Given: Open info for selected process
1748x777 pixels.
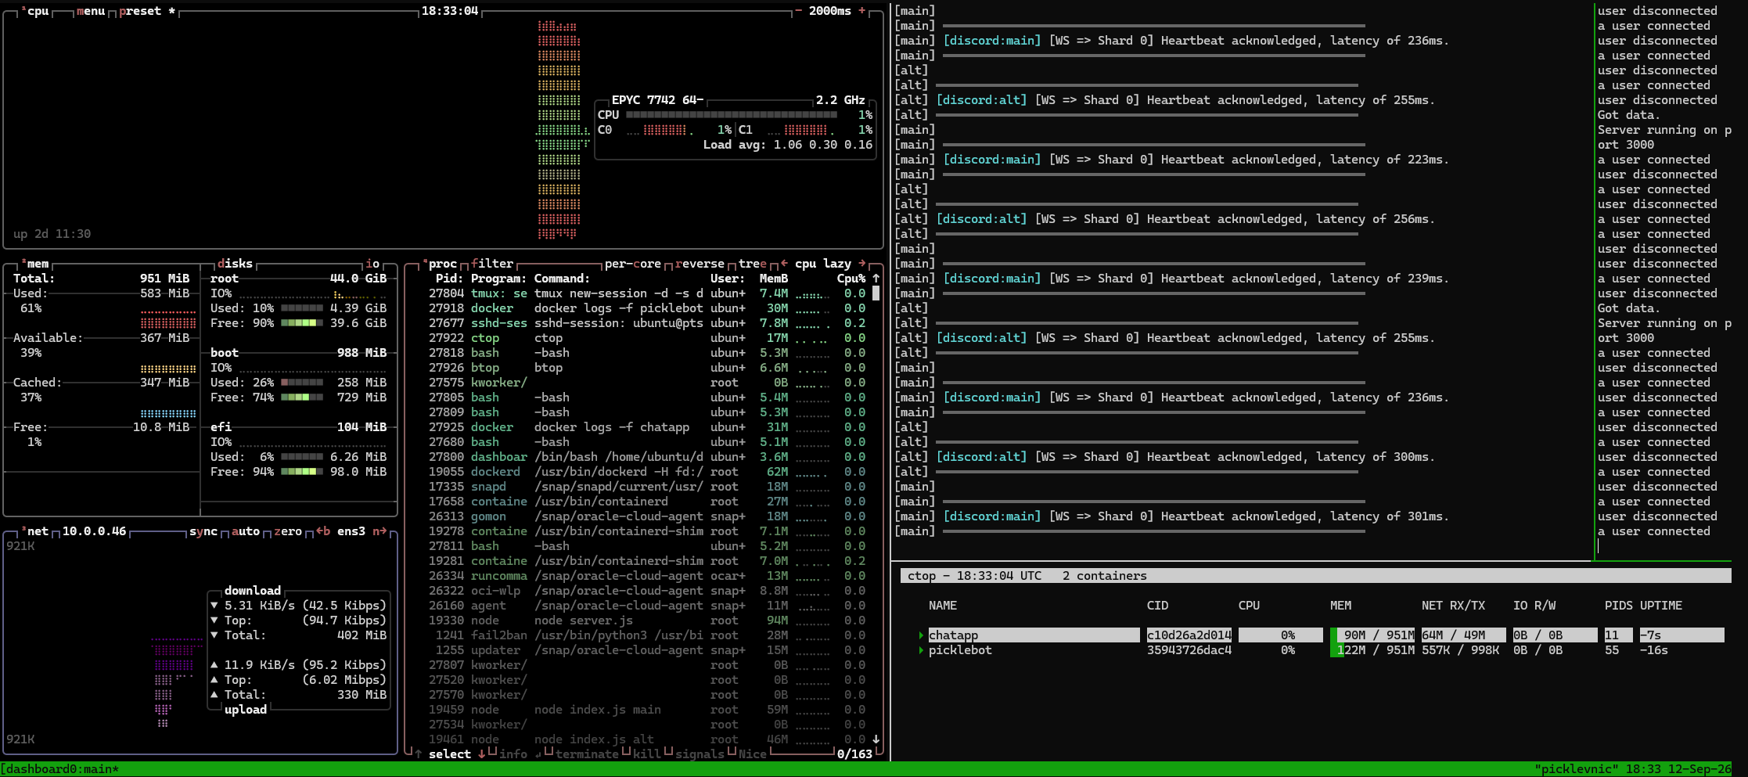Looking at the screenshot, I should 513,754.
